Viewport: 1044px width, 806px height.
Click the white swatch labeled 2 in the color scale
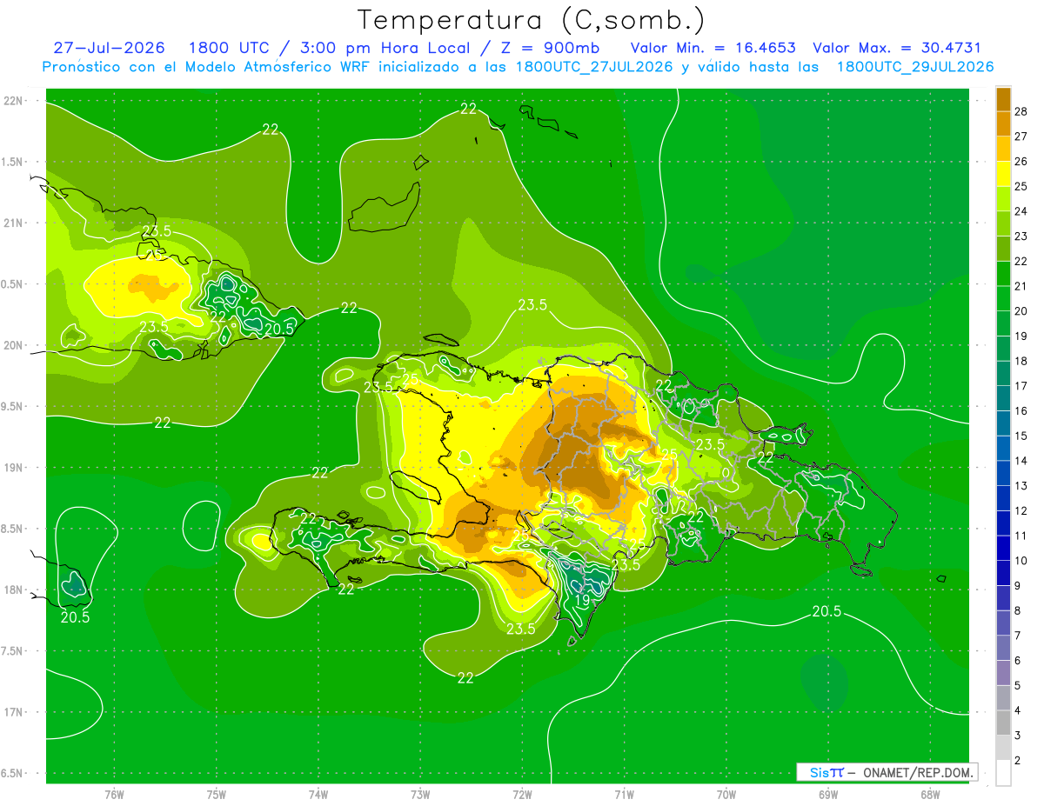click(x=1003, y=772)
